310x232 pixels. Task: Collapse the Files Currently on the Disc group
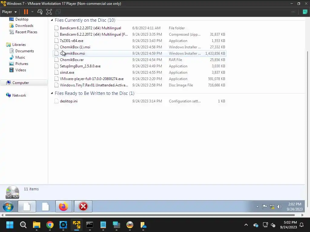coord(52,20)
